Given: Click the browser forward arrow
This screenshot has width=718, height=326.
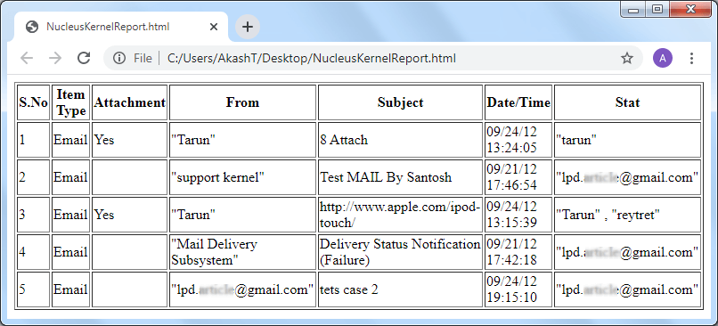Looking at the screenshot, I should point(55,58).
